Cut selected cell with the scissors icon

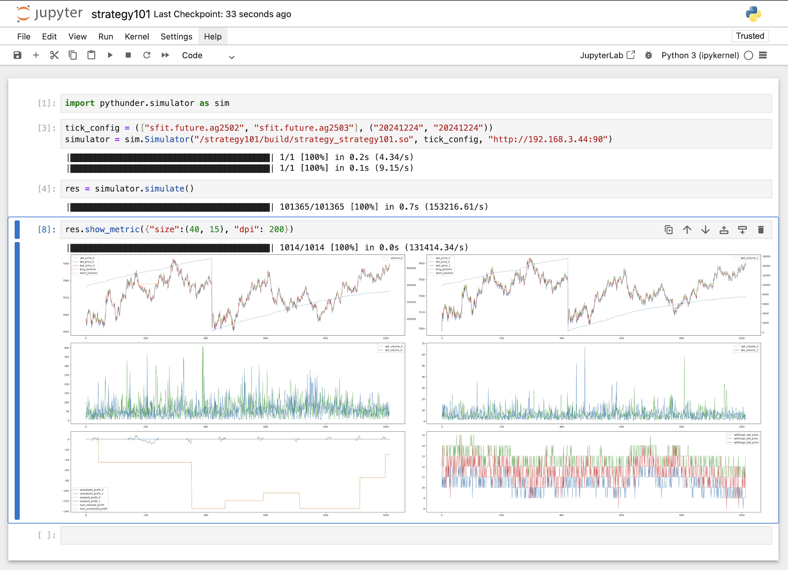(x=54, y=55)
